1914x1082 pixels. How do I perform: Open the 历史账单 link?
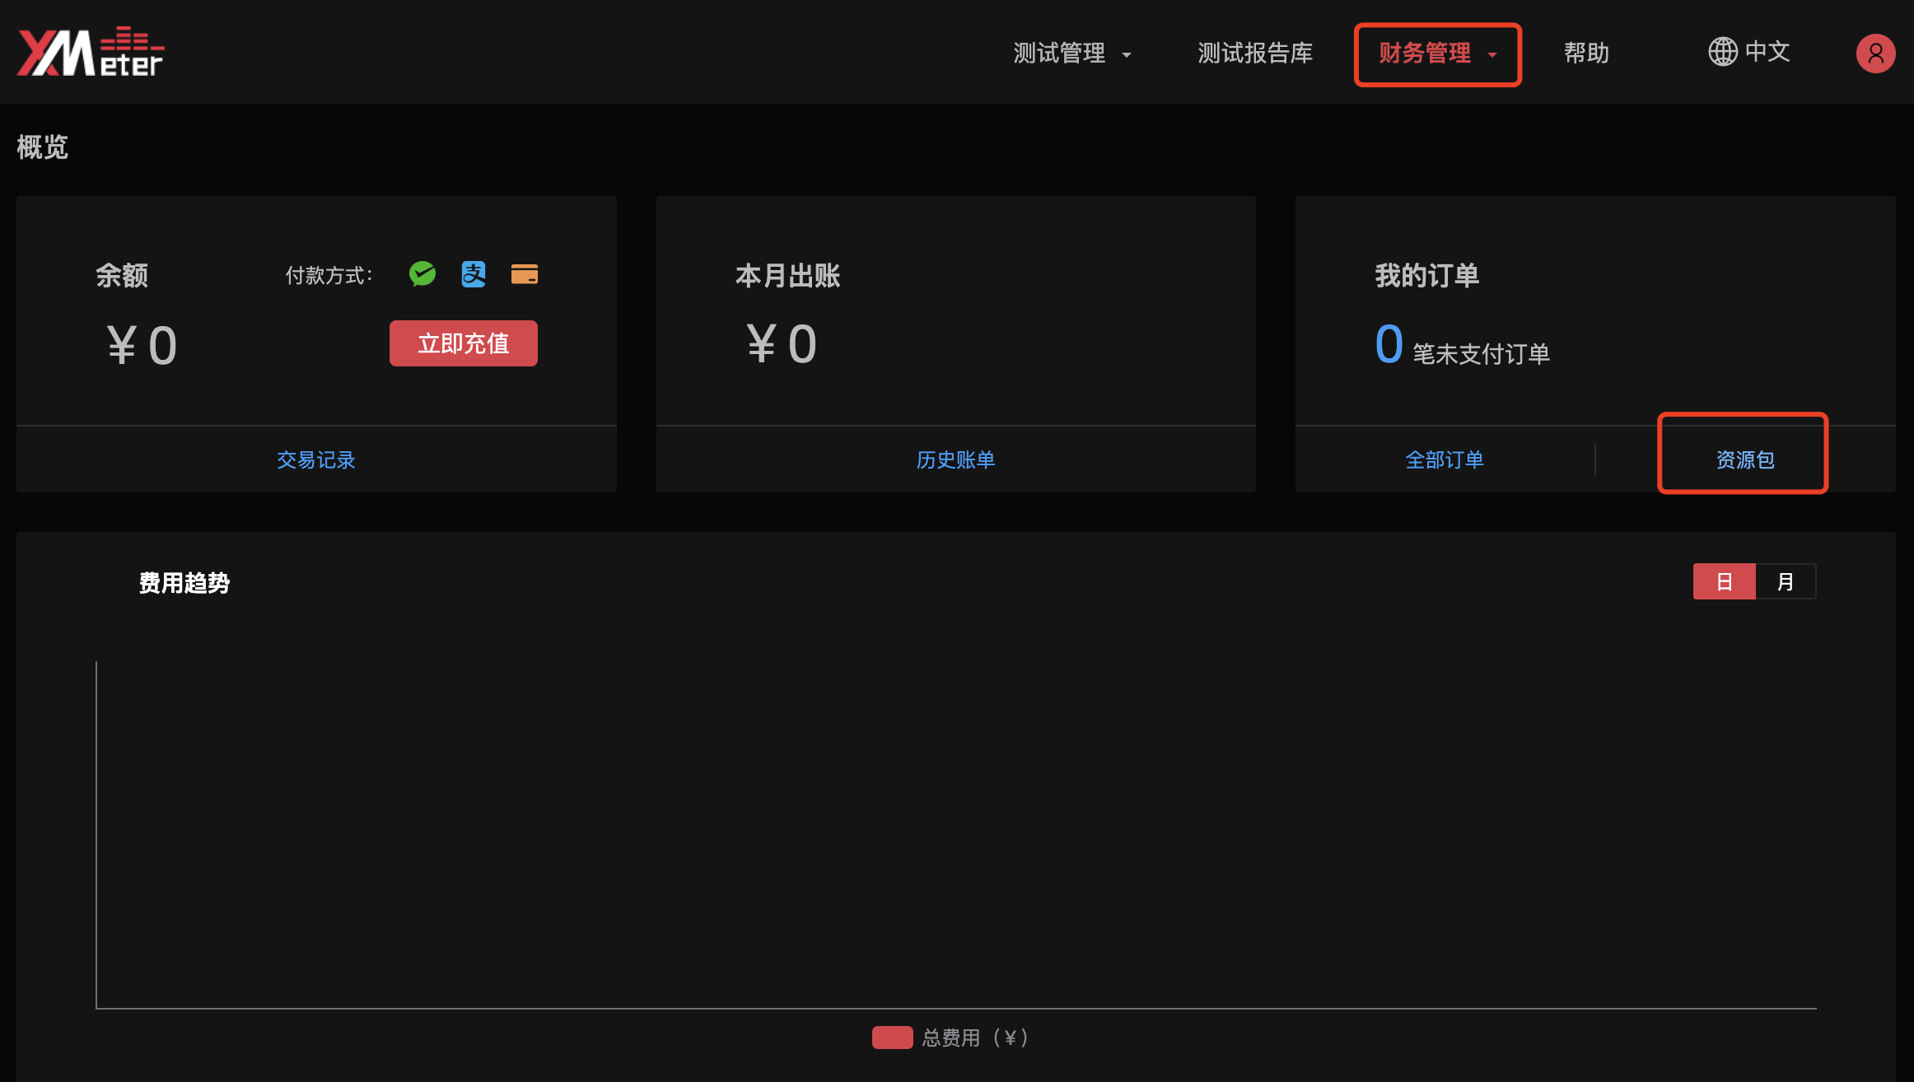click(x=955, y=459)
